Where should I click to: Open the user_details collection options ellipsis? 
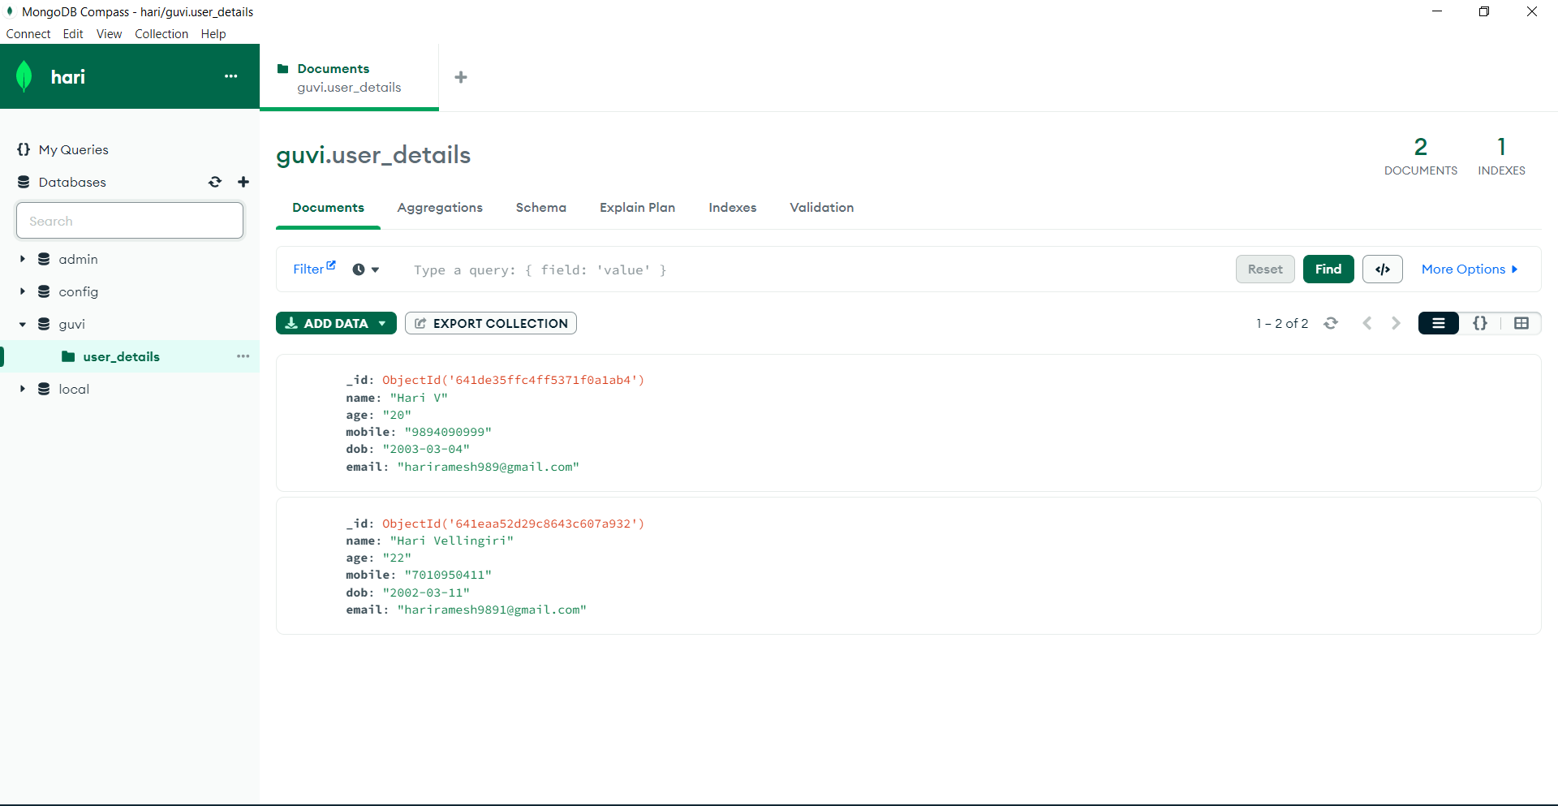243,356
